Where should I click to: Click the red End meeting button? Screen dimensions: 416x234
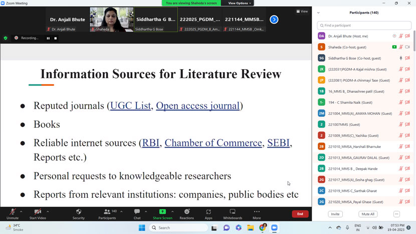point(300,214)
